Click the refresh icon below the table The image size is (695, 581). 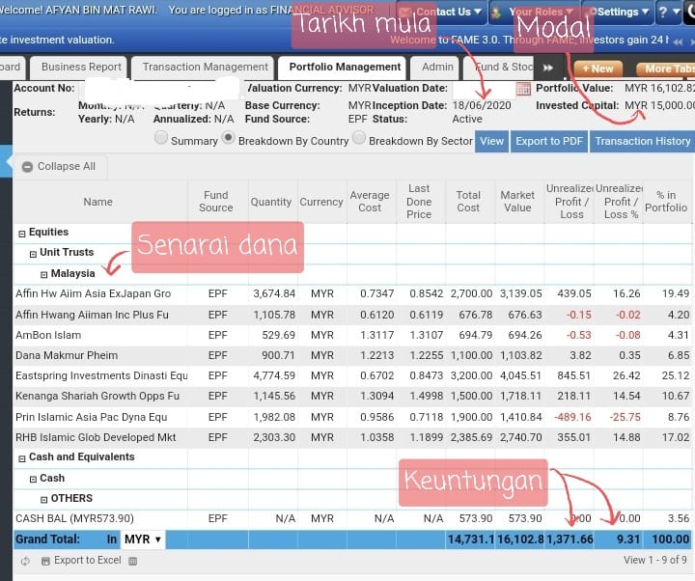click(x=25, y=561)
